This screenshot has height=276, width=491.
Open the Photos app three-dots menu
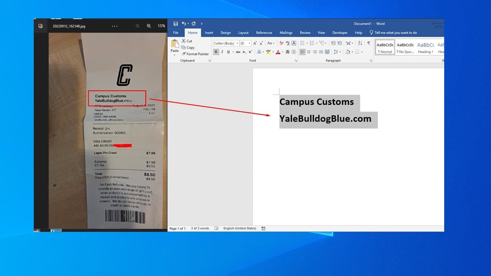click(114, 26)
